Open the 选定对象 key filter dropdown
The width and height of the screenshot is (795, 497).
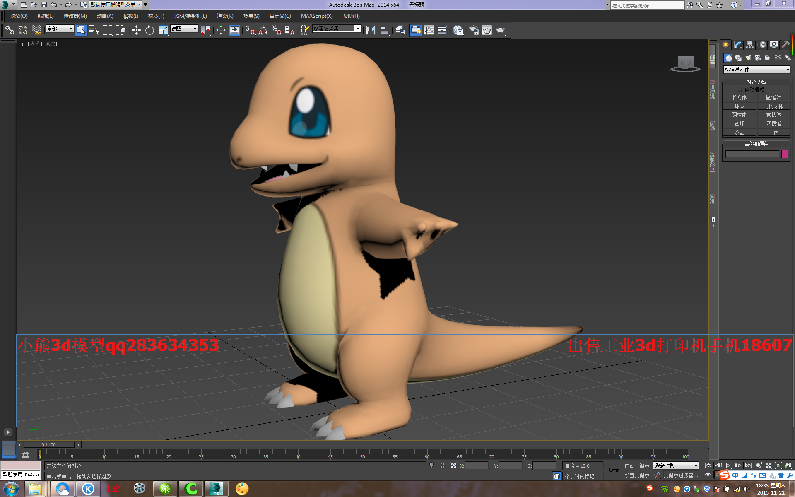point(676,466)
